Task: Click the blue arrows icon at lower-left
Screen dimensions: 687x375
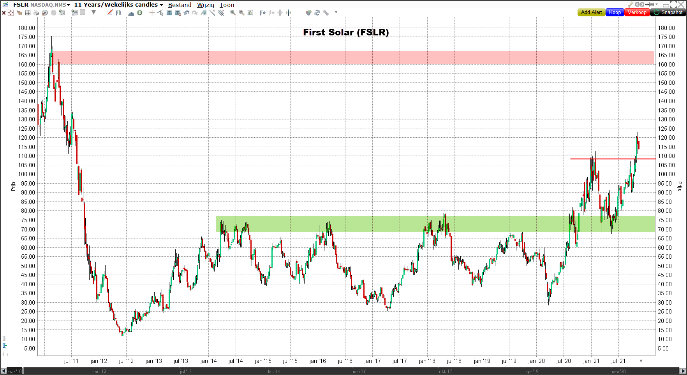Action: pyautogui.click(x=5, y=345)
